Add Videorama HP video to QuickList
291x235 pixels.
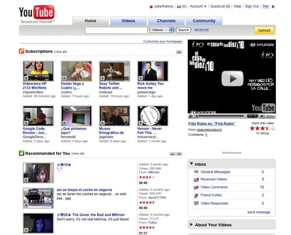tap(26, 78)
